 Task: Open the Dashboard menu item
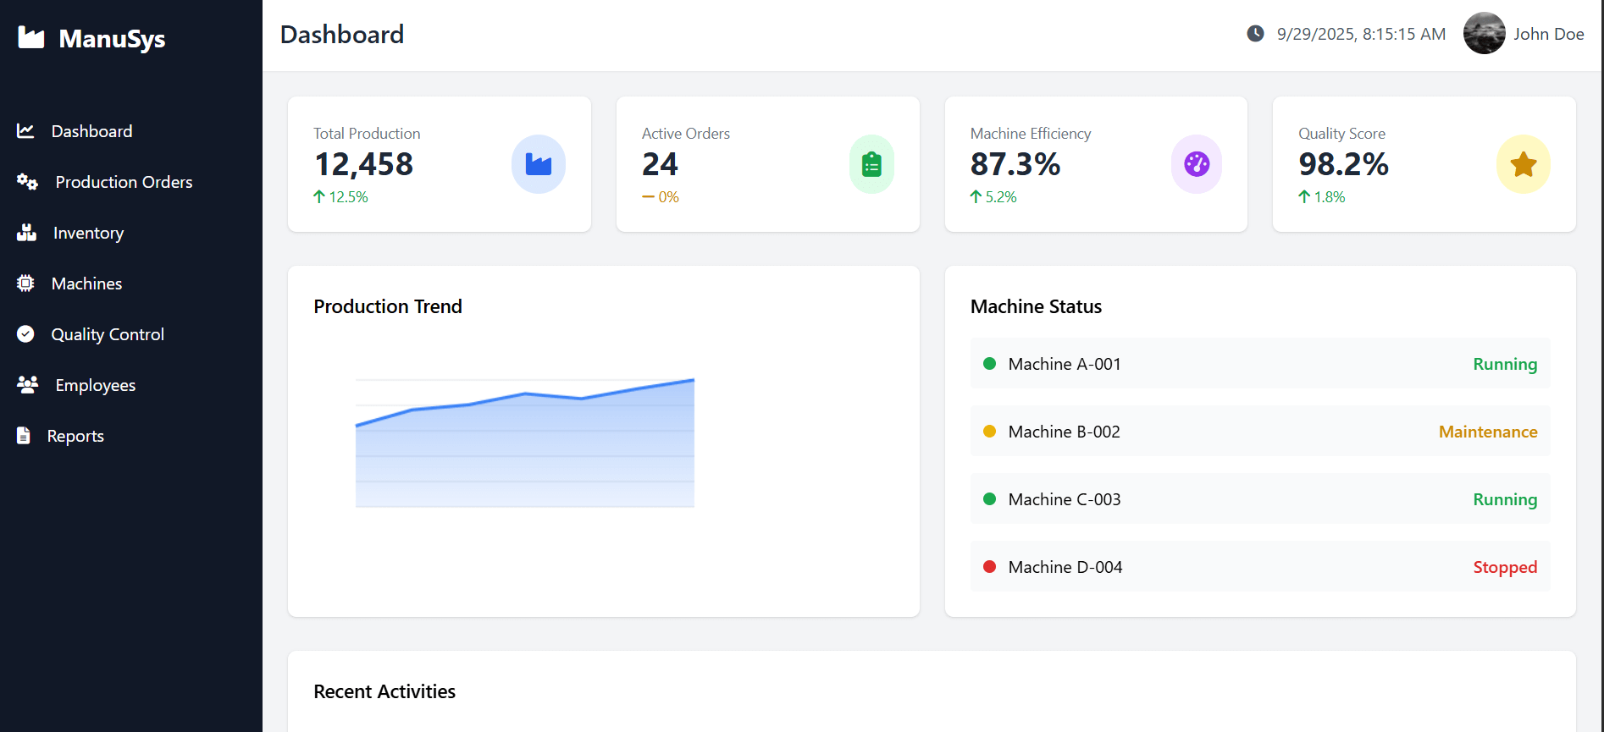pos(91,131)
